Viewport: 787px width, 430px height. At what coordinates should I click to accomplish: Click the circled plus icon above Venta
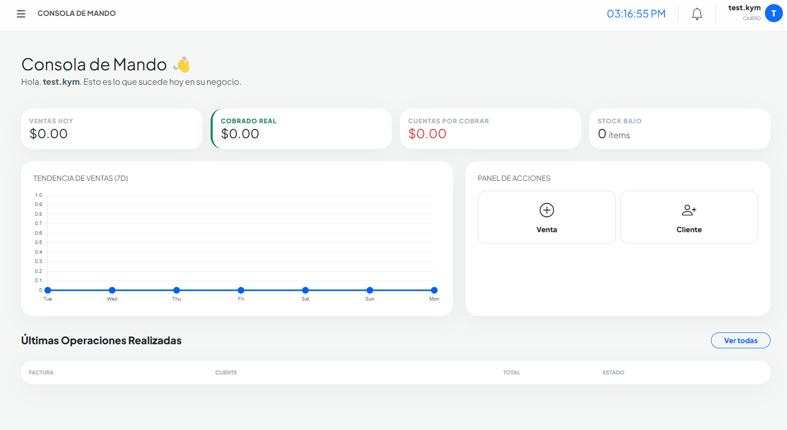546,210
